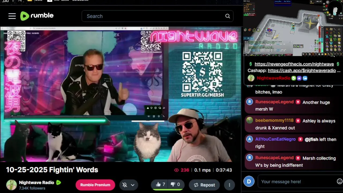Open the cash.app/$nightwaveradio link
343x193 pixels.
tap(302, 70)
